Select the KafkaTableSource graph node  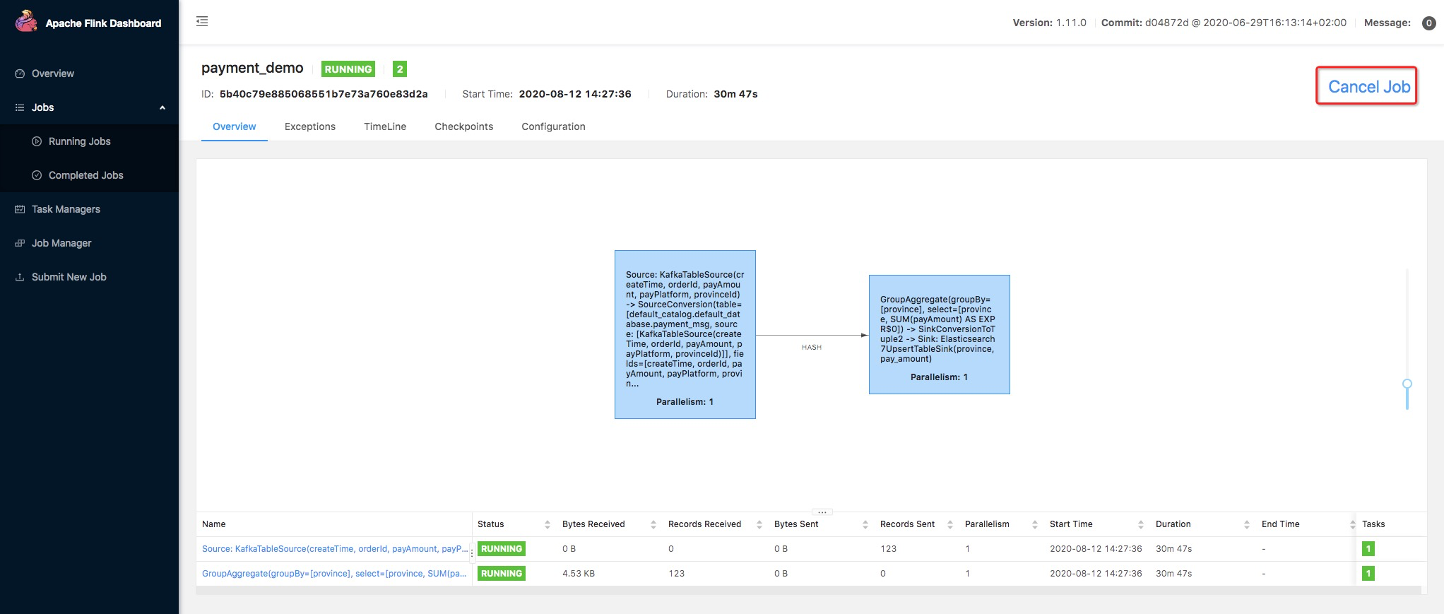685,334
